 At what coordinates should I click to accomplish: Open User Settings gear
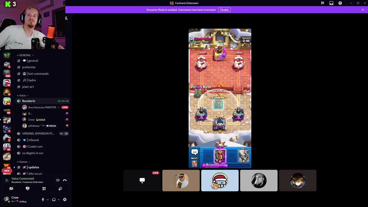65,200
